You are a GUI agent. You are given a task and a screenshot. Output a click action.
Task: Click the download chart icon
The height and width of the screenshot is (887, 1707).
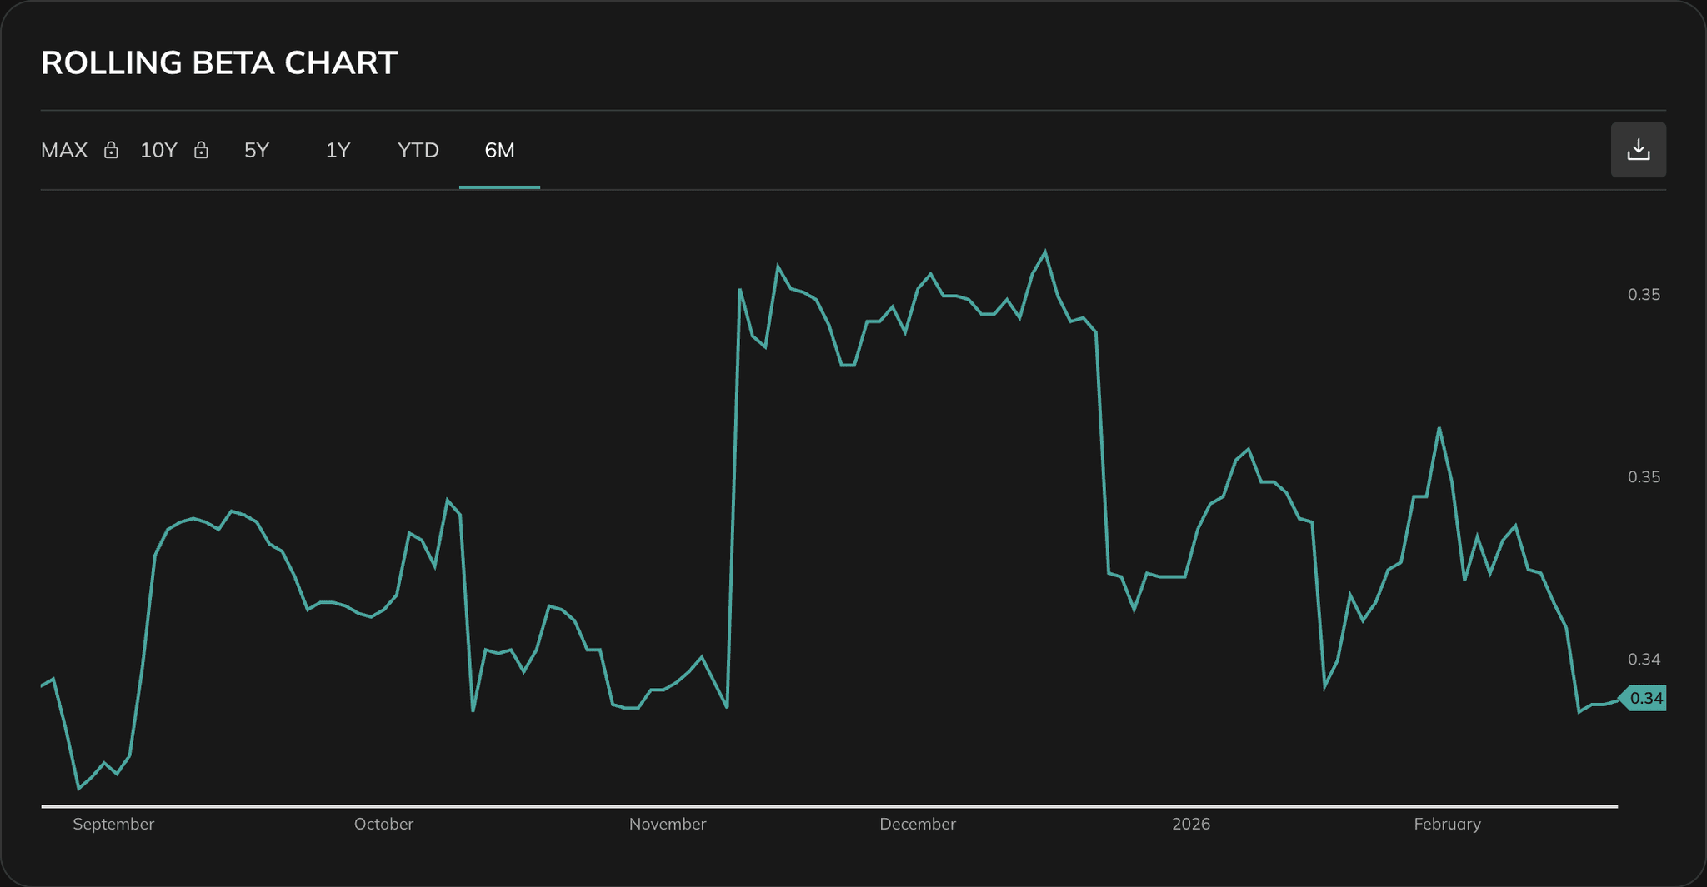point(1639,150)
